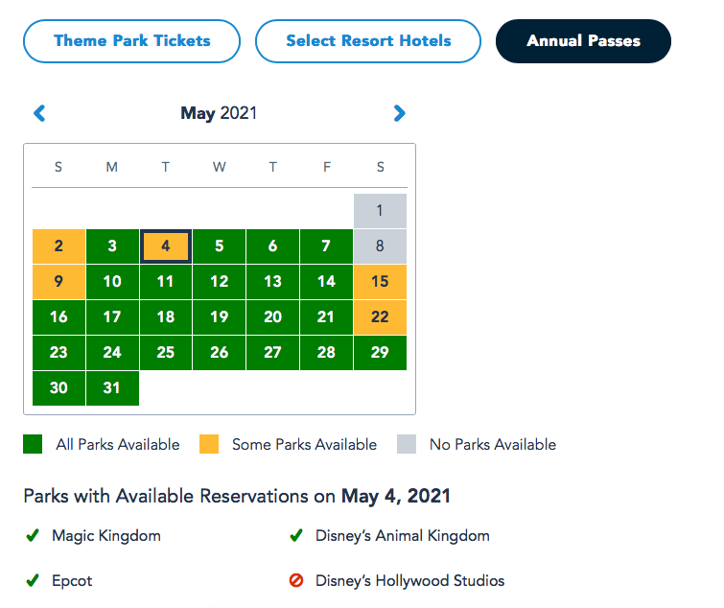The image size is (724, 608).
Task: Switch to Theme Park Tickets tab
Action: coord(131,41)
